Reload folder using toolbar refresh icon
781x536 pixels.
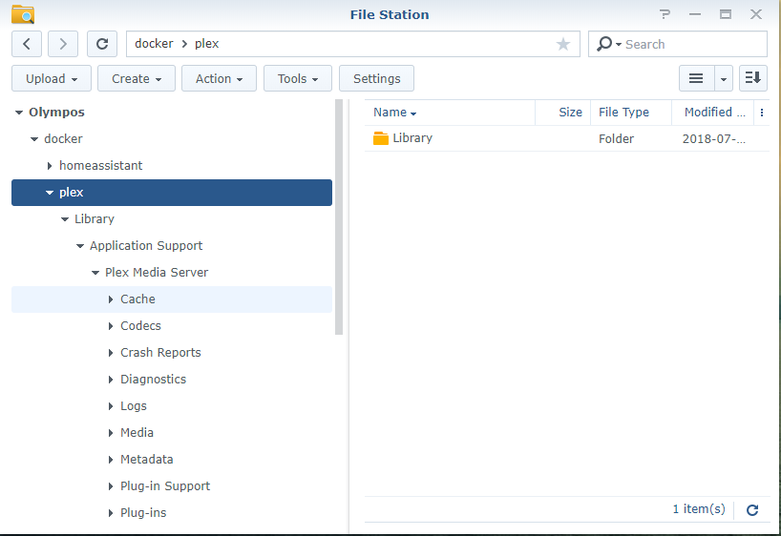[102, 44]
